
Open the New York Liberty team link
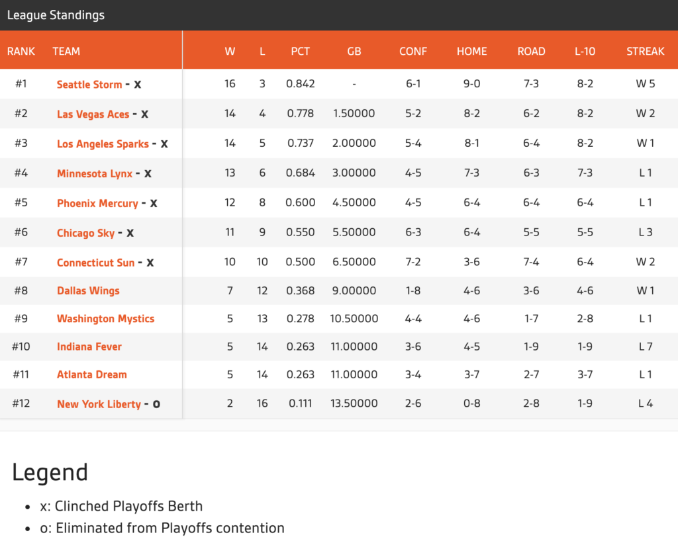pyautogui.click(x=99, y=404)
